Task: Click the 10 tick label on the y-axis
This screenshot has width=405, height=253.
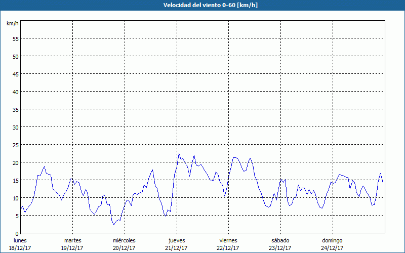Action: [15, 198]
